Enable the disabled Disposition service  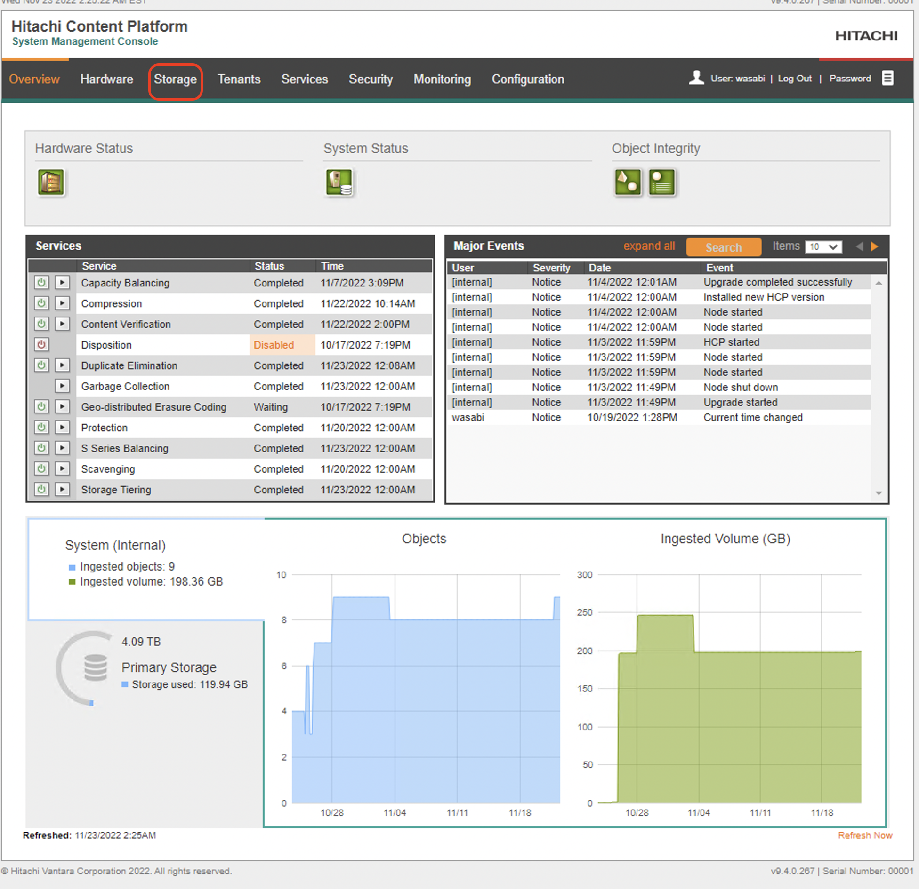click(41, 345)
